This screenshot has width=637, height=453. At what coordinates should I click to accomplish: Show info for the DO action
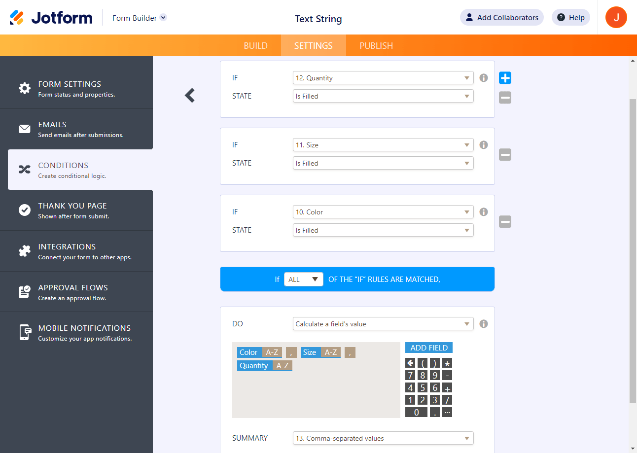pos(484,324)
